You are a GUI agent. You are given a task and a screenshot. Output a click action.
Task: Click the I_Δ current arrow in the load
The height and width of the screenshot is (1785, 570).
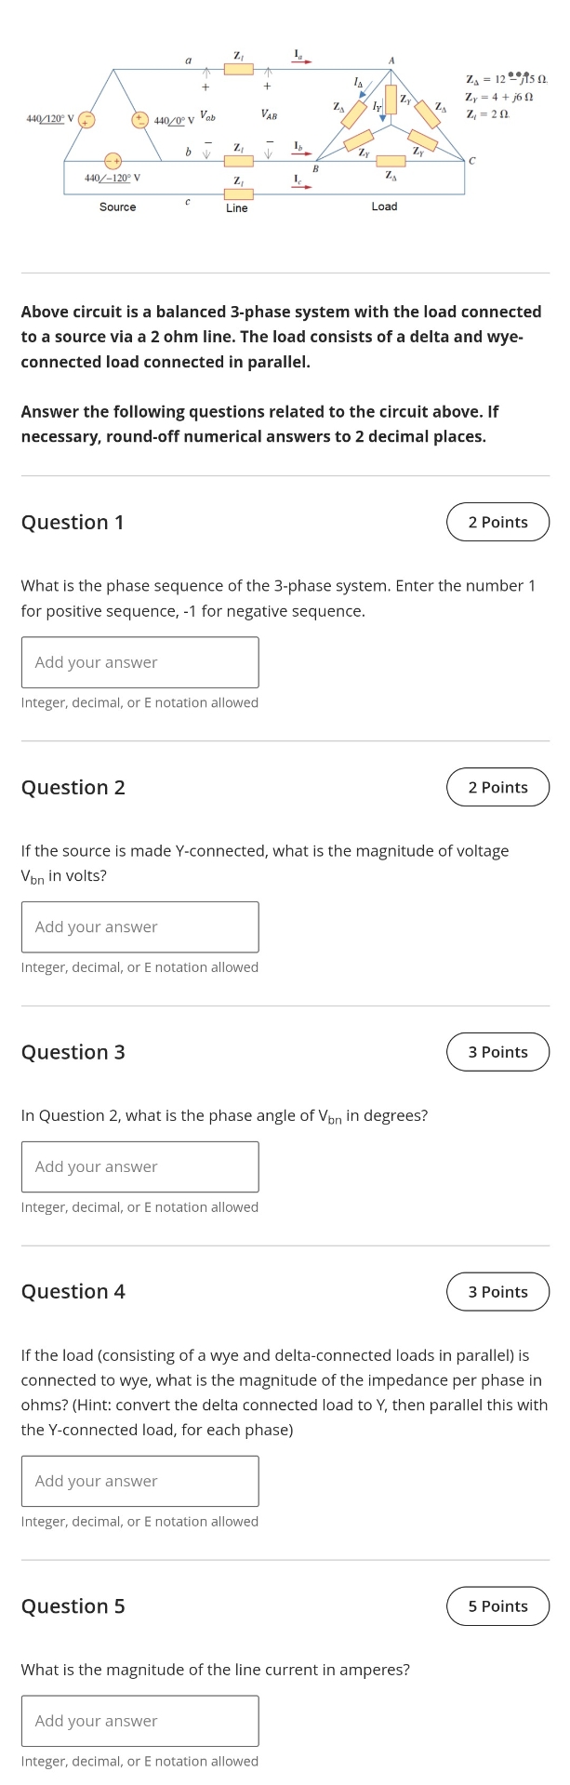361,88
